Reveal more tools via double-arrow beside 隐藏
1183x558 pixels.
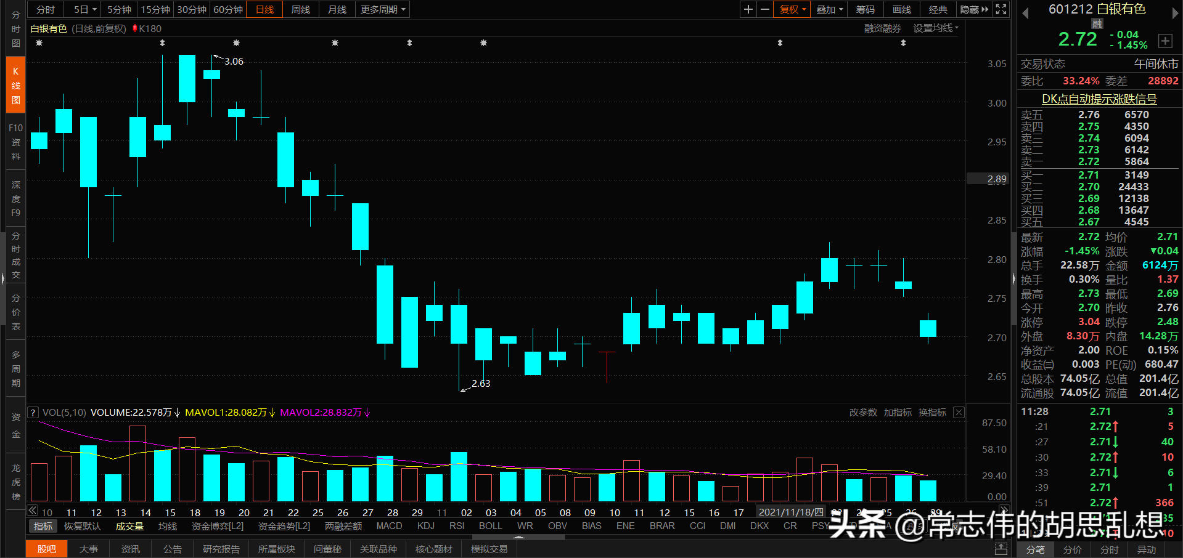click(984, 9)
